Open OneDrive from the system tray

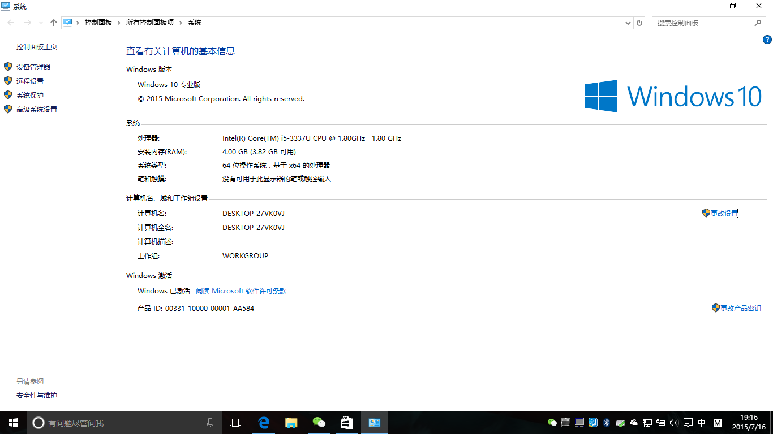634,422
